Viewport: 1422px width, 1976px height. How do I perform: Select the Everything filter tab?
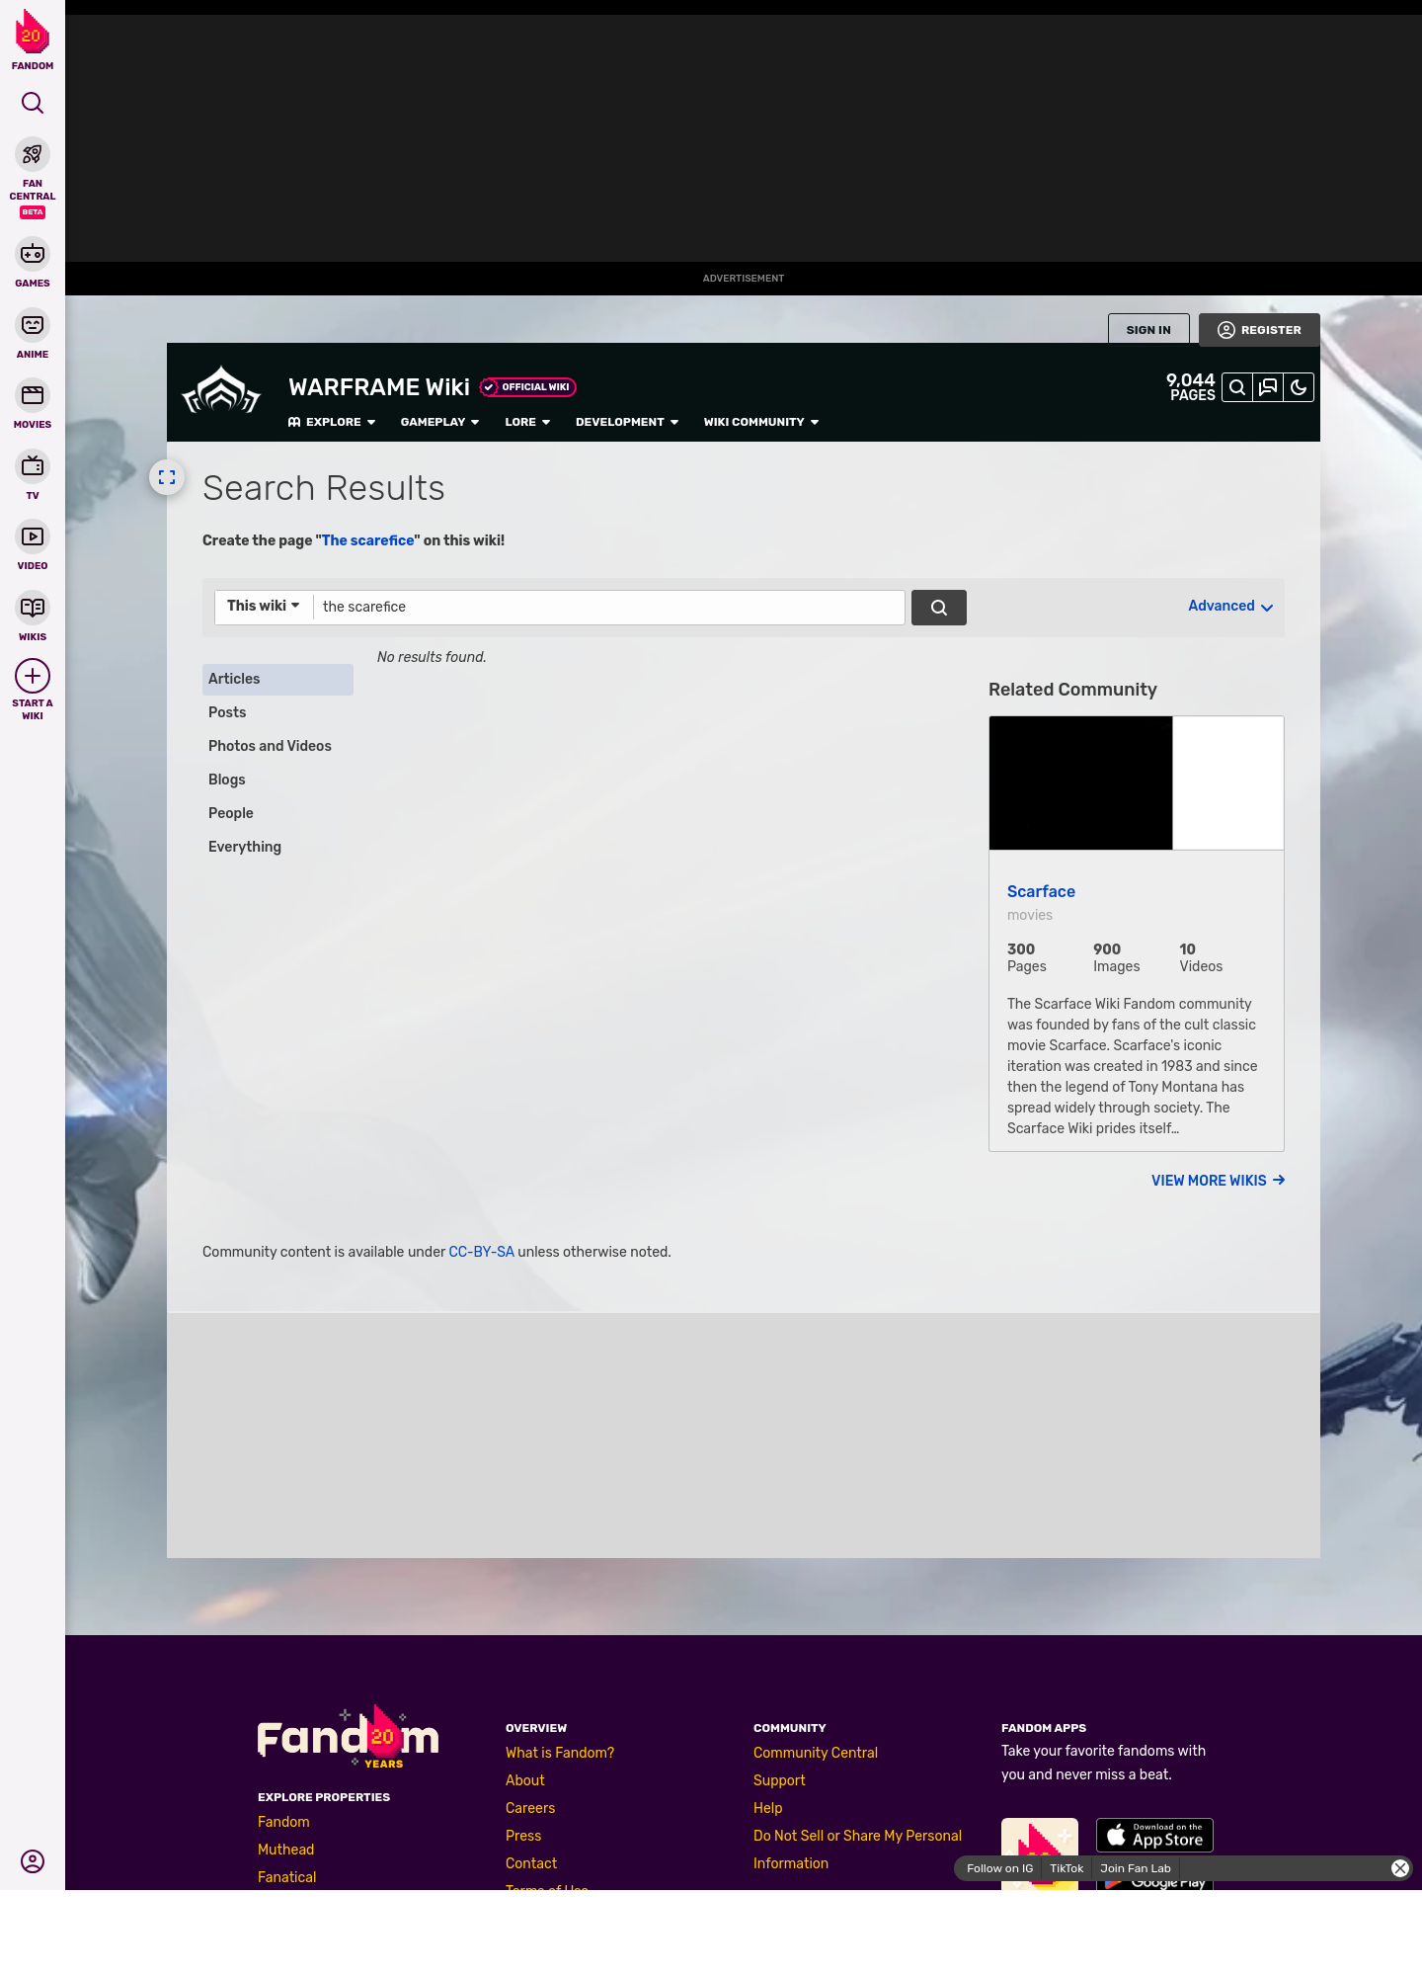pos(277,847)
